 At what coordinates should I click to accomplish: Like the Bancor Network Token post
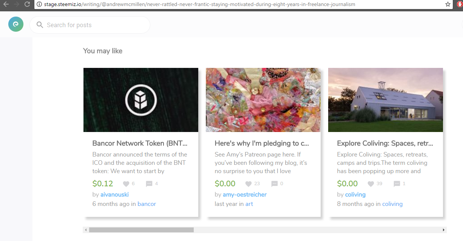pos(126,184)
